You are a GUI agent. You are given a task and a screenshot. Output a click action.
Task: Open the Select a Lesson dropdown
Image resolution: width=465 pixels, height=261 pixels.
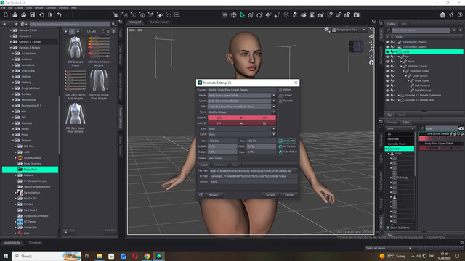pyautogui.click(x=389, y=248)
